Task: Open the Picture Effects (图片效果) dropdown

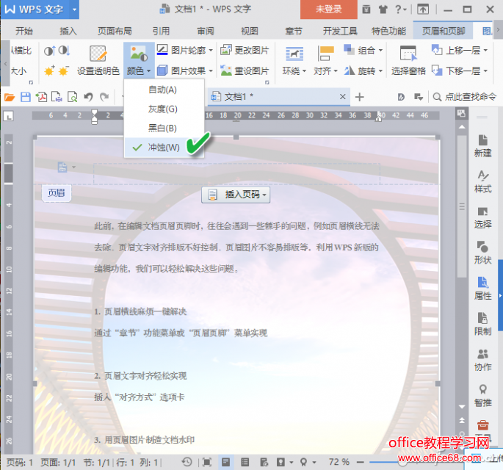Action: pyautogui.click(x=185, y=70)
